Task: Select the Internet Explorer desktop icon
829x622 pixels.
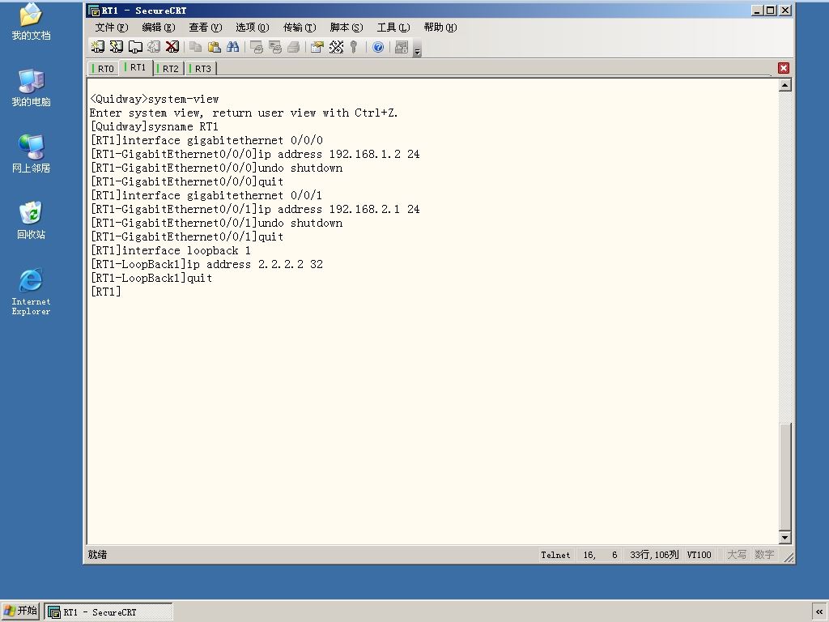Action: [x=31, y=292]
